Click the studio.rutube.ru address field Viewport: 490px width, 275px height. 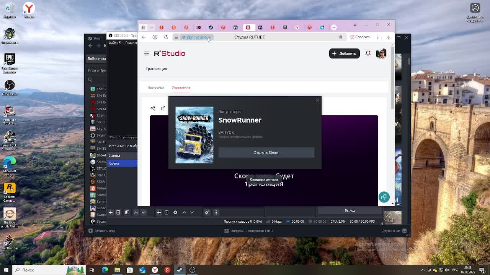click(x=196, y=37)
